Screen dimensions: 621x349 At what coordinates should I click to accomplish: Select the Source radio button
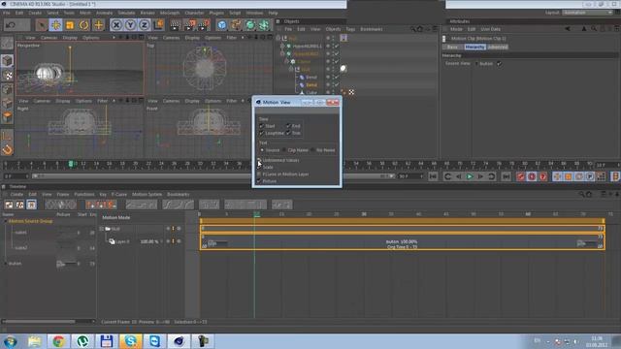click(x=262, y=150)
